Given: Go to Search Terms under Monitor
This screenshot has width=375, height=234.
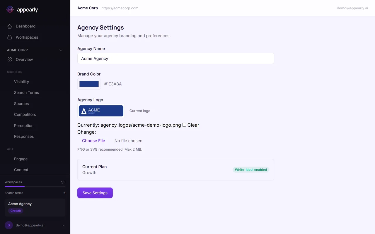Looking at the screenshot, I should (x=26, y=92).
